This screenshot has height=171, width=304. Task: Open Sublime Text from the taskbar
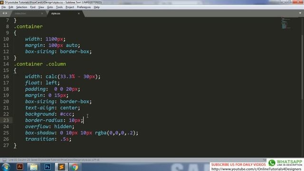(61, 167)
